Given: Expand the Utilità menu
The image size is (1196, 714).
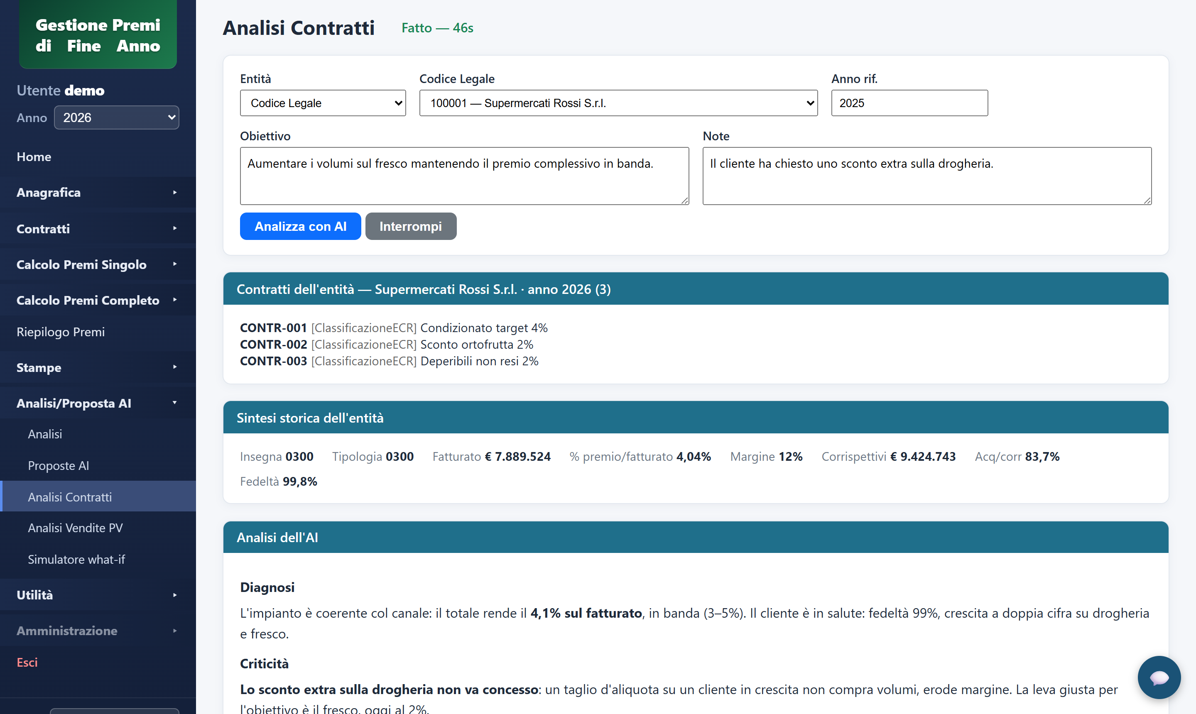Looking at the screenshot, I should (98, 595).
